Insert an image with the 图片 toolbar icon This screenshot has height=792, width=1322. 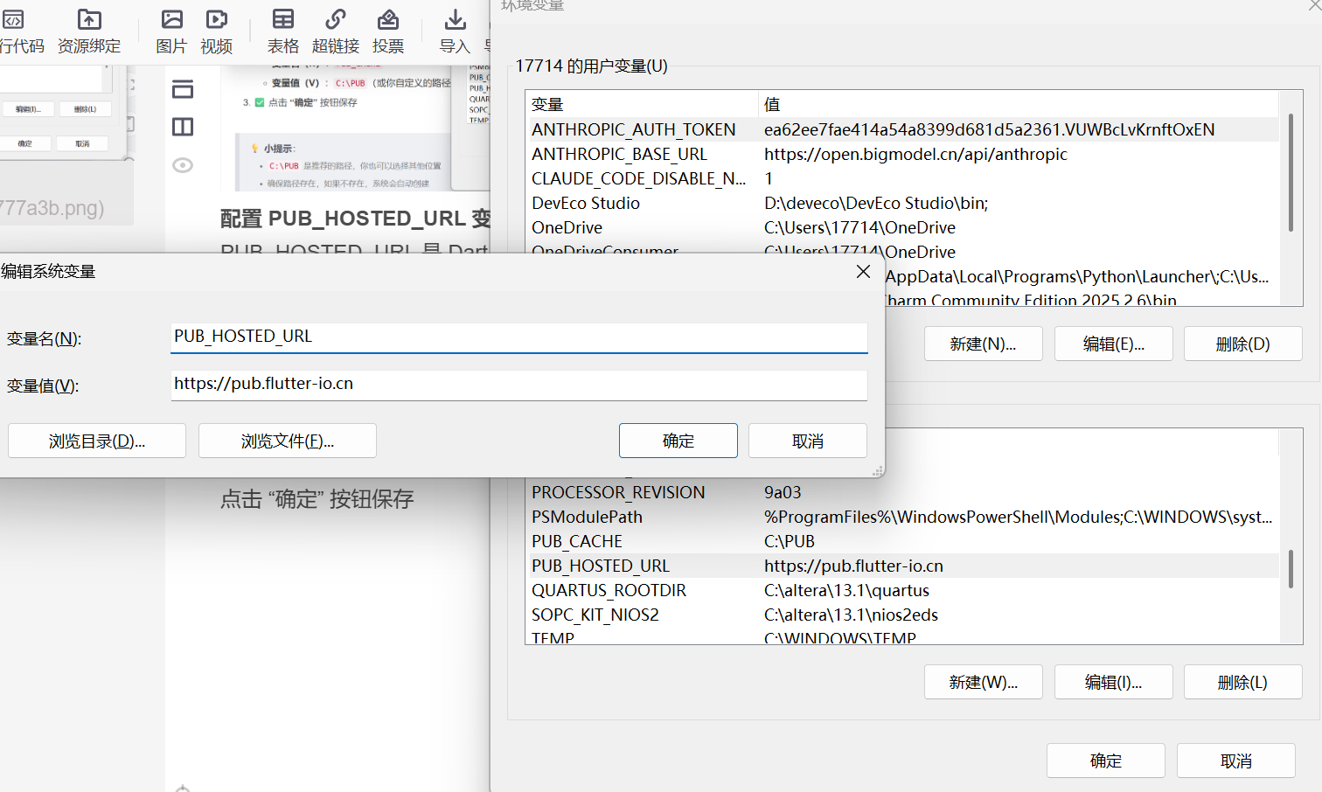tap(171, 31)
